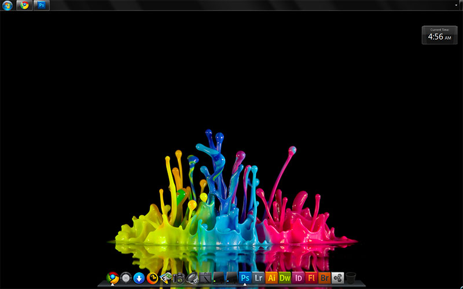Switch to Photoshop in the top taskbar
The height and width of the screenshot is (289, 463).
pos(41,5)
